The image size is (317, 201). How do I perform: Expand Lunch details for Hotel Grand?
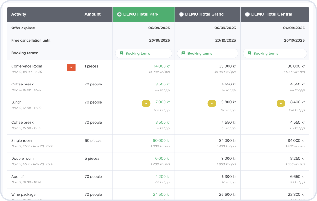(212, 103)
